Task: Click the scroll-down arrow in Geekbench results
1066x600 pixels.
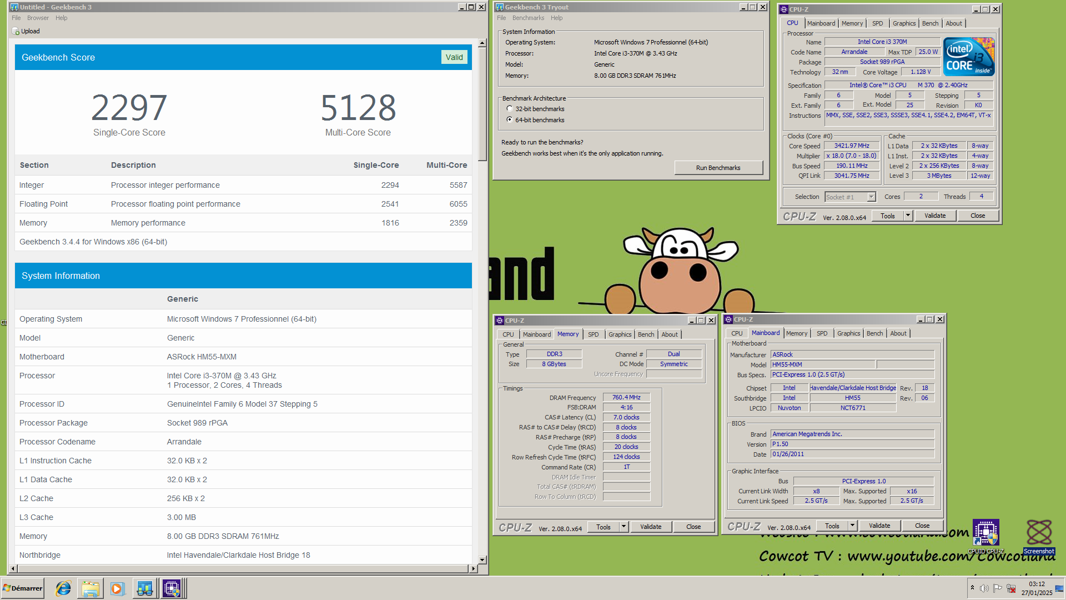Action: pyautogui.click(x=482, y=560)
